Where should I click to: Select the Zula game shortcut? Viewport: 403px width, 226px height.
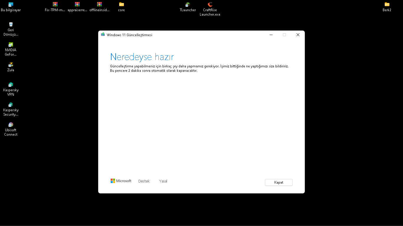pyautogui.click(x=11, y=67)
